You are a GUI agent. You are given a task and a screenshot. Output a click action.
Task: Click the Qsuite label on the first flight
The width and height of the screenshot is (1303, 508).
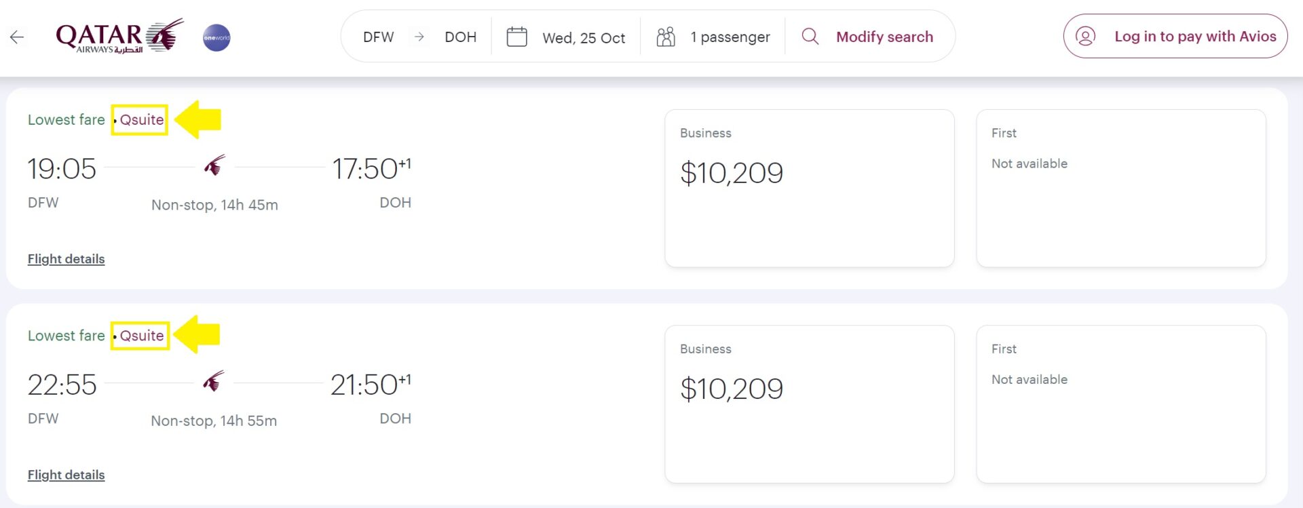pyautogui.click(x=140, y=119)
